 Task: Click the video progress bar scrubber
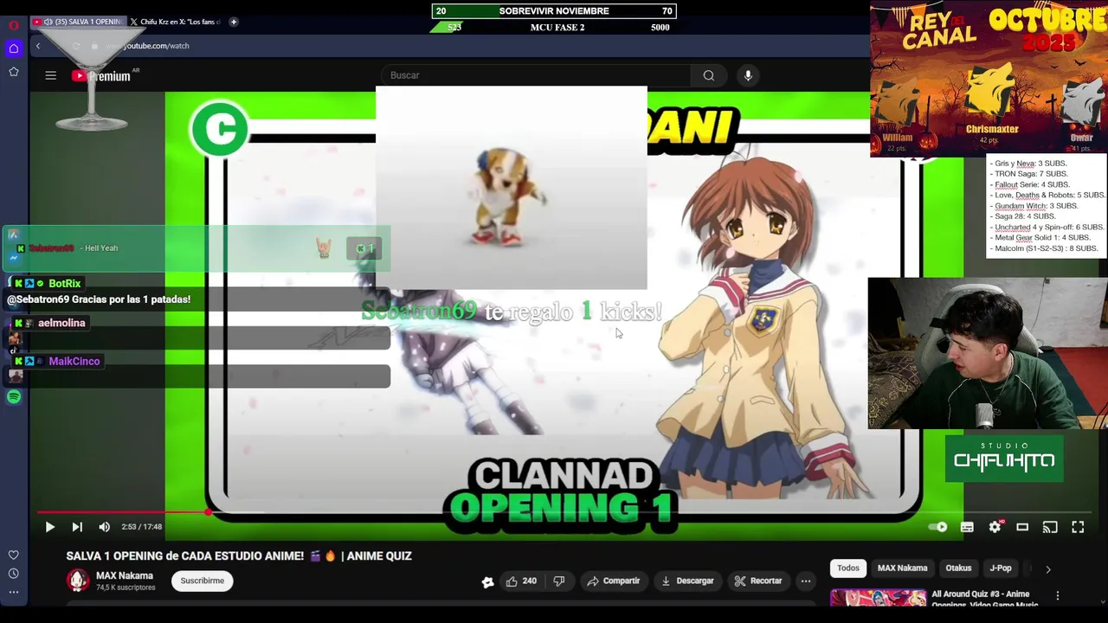coord(208,512)
